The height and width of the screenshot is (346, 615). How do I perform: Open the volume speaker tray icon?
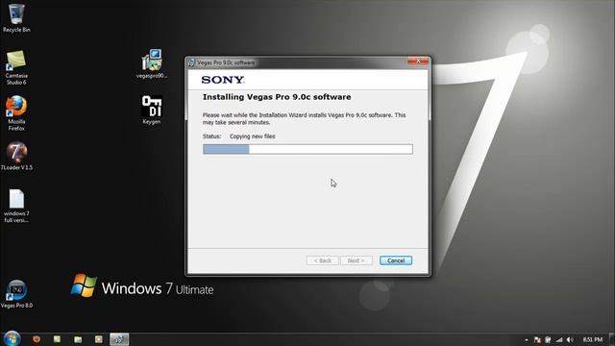click(570, 339)
